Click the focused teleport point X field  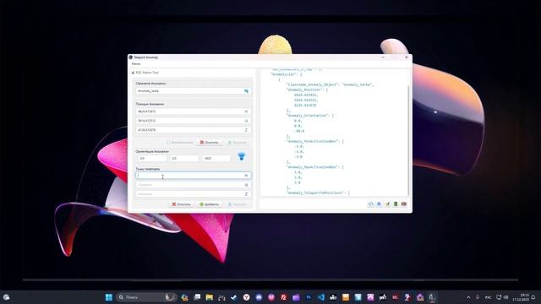pyautogui.click(x=194, y=176)
